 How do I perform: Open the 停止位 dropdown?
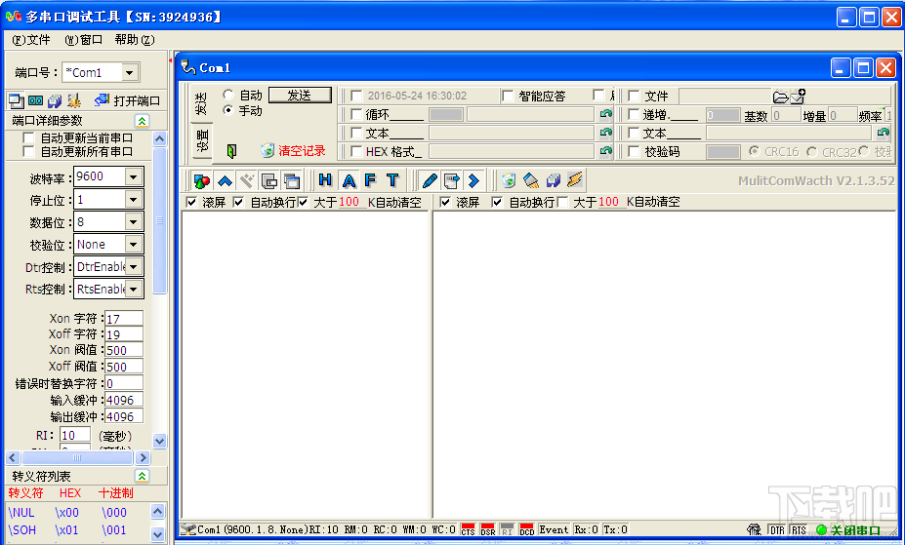(x=134, y=199)
